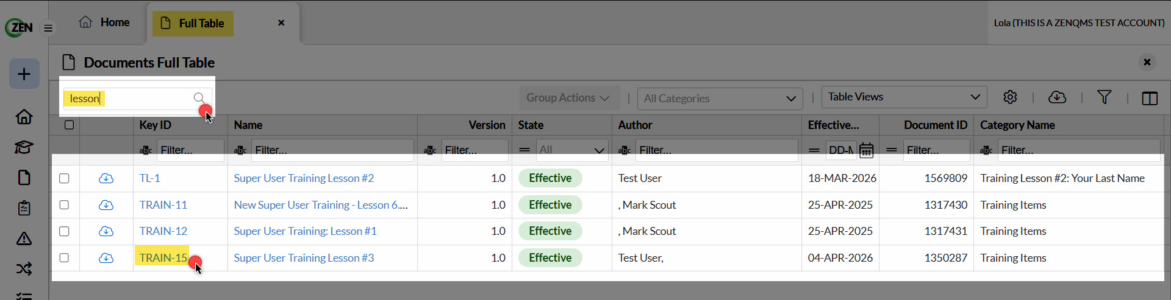
Task: Click the Effective badge in TL-1 row
Action: [x=550, y=178]
